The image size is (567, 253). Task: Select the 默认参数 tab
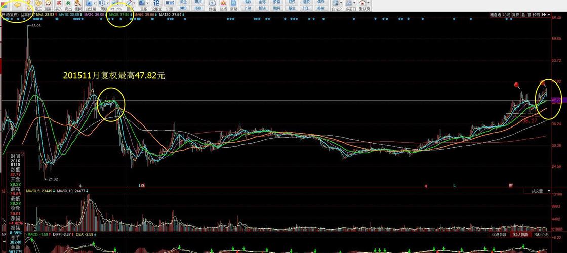tap(520, 235)
